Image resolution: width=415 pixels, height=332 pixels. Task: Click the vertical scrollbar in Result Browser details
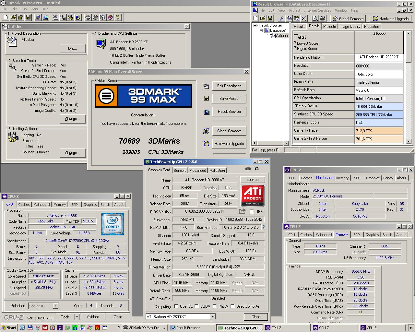pos(409,88)
